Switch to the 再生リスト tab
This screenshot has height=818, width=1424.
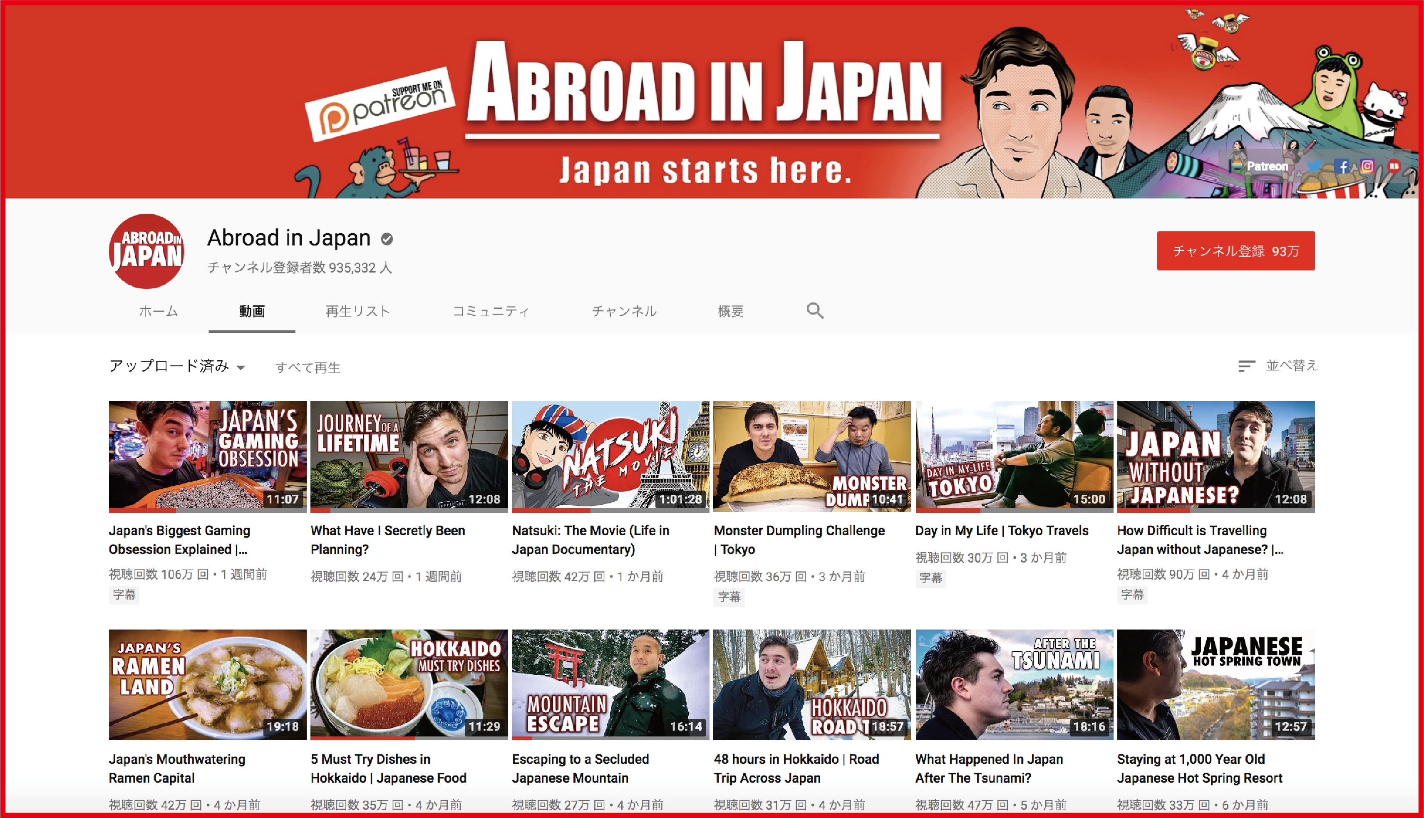tap(358, 311)
